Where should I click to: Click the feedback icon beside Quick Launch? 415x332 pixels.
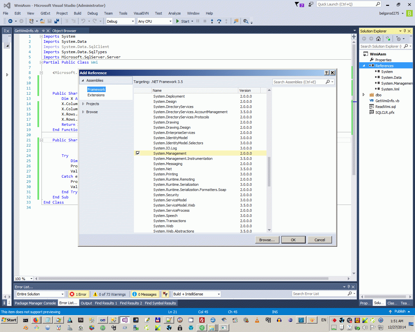click(311, 4)
